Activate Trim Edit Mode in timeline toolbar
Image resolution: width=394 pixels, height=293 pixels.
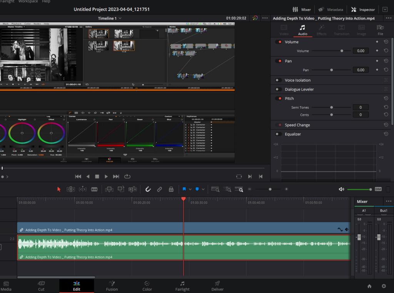(71, 189)
